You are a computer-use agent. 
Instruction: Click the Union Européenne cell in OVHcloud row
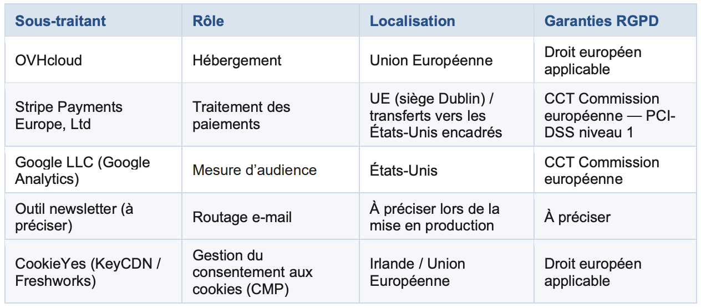point(431,60)
